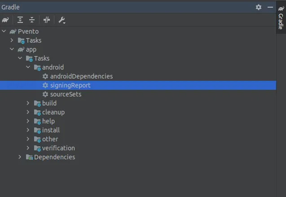Viewport: 286px width, 197px height.
Task: Expand the top-level Tasks folder
Action: pos(12,40)
